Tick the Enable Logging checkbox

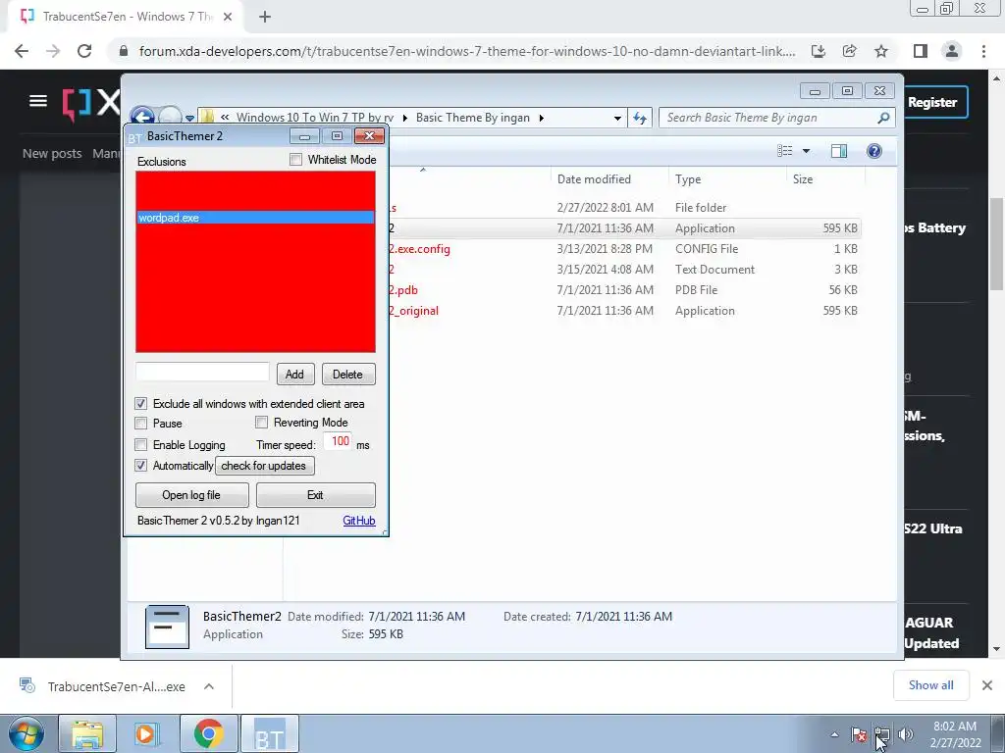(141, 444)
